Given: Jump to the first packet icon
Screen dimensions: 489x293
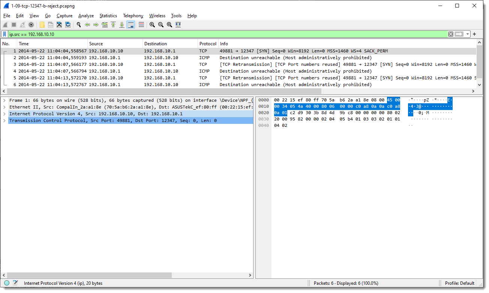Looking at the screenshot, I should click(113, 25).
